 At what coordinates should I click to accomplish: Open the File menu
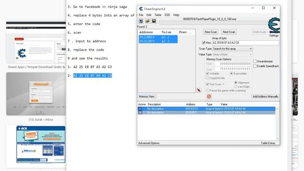click(x=141, y=15)
